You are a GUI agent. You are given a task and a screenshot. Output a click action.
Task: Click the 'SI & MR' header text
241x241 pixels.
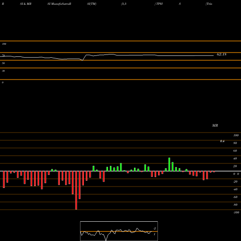click(x=26, y=4)
